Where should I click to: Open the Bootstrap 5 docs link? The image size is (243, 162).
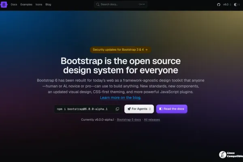point(129,120)
